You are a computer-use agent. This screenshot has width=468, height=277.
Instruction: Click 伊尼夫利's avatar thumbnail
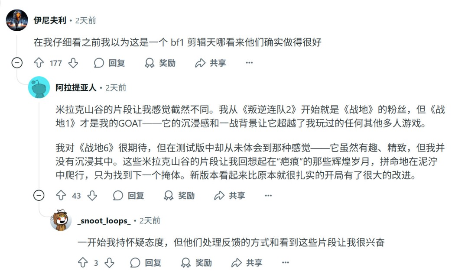(x=17, y=20)
